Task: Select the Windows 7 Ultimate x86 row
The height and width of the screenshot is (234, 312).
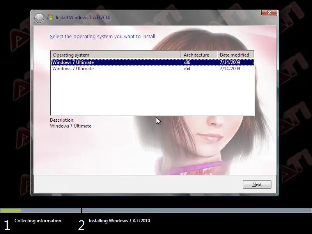Action: (x=152, y=62)
